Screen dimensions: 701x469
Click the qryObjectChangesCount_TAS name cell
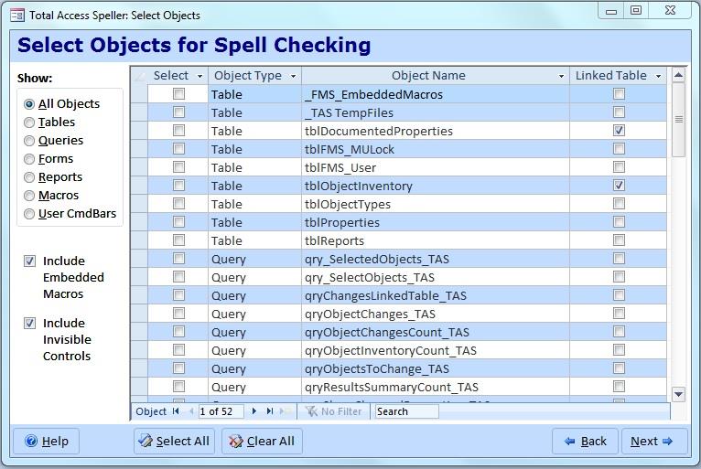click(436, 332)
